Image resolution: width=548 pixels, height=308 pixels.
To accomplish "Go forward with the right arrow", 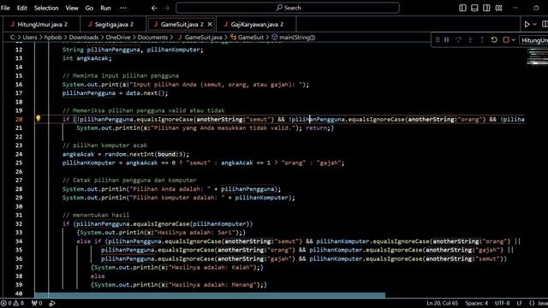I will click(167, 8).
